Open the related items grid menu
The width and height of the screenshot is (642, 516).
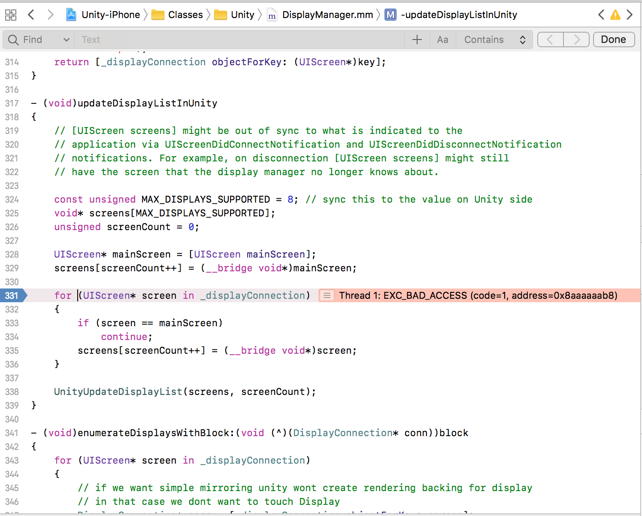point(11,15)
